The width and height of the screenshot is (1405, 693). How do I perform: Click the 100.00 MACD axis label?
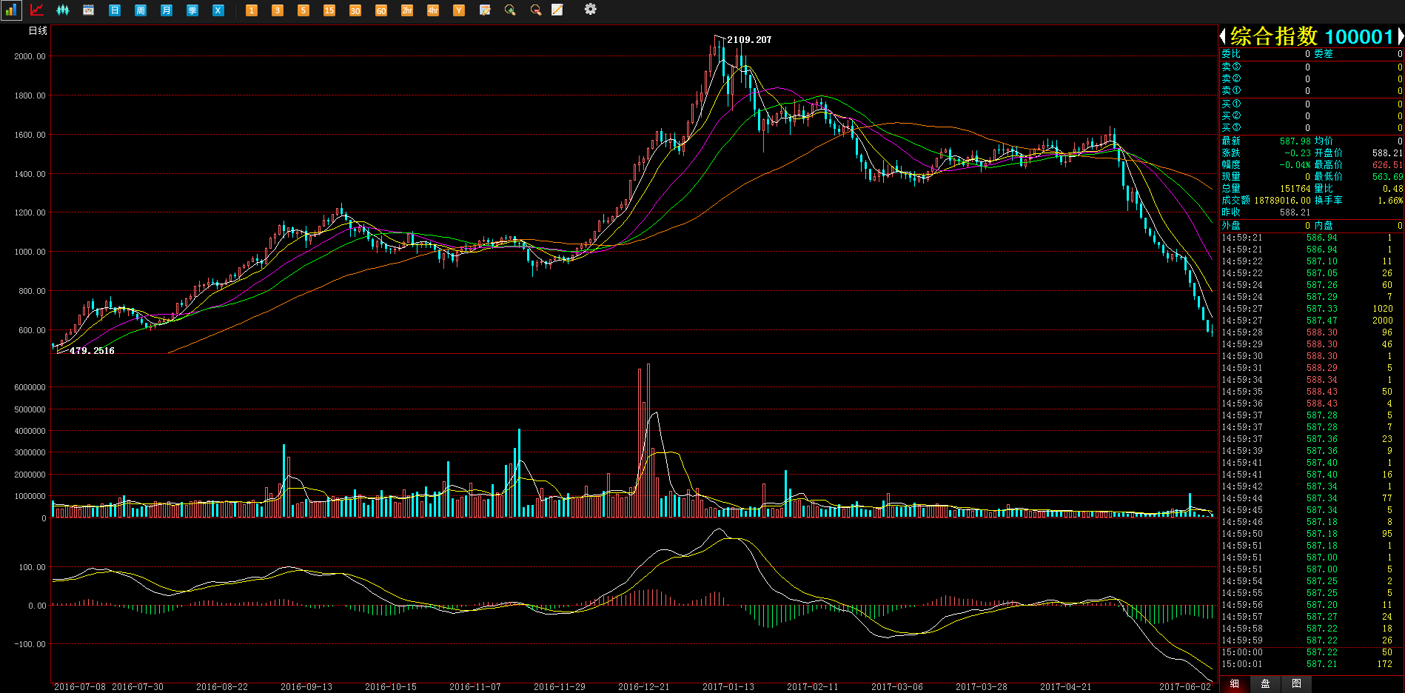click(32, 567)
